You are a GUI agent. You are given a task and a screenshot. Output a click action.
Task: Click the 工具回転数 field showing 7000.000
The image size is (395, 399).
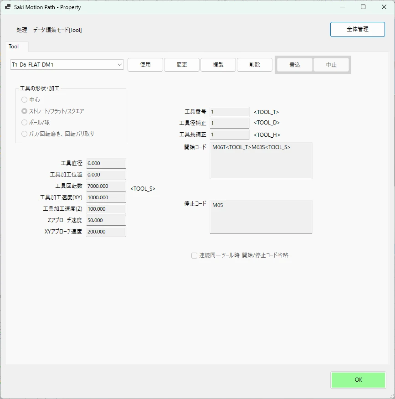106,186
